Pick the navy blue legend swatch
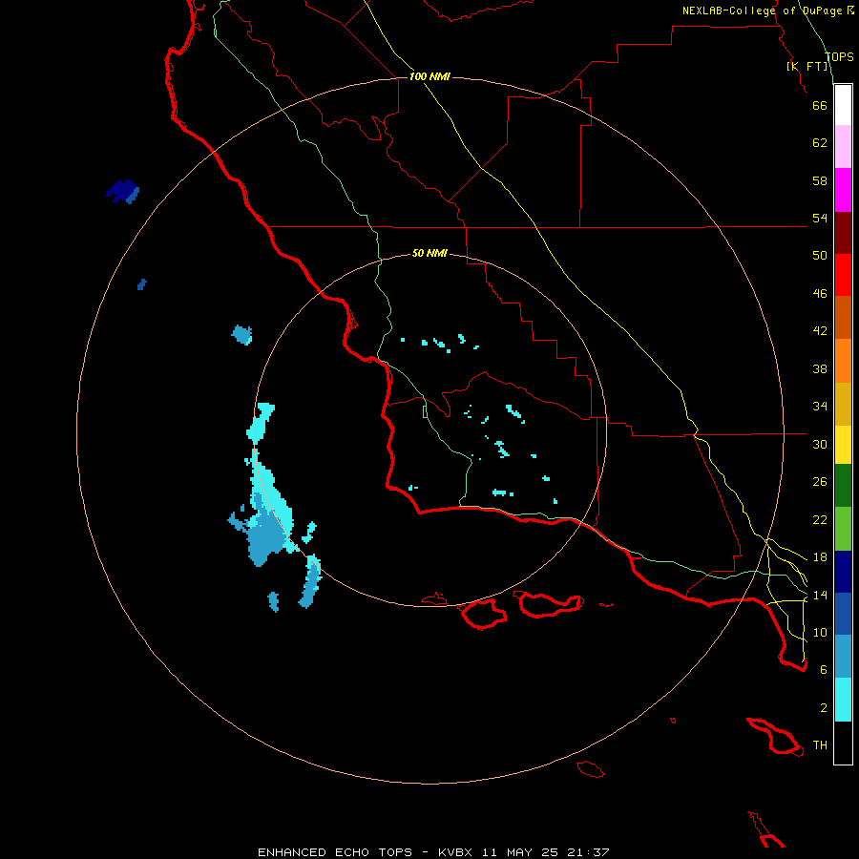Screen dimensions: 859x859 pos(843,572)
